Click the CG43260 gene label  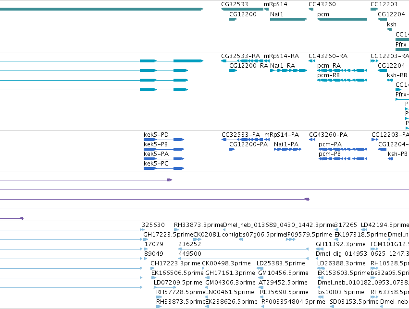322,4
